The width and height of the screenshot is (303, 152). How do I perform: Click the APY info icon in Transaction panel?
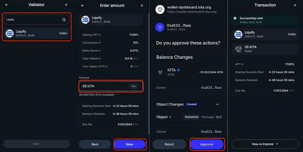tap(242, 64)
